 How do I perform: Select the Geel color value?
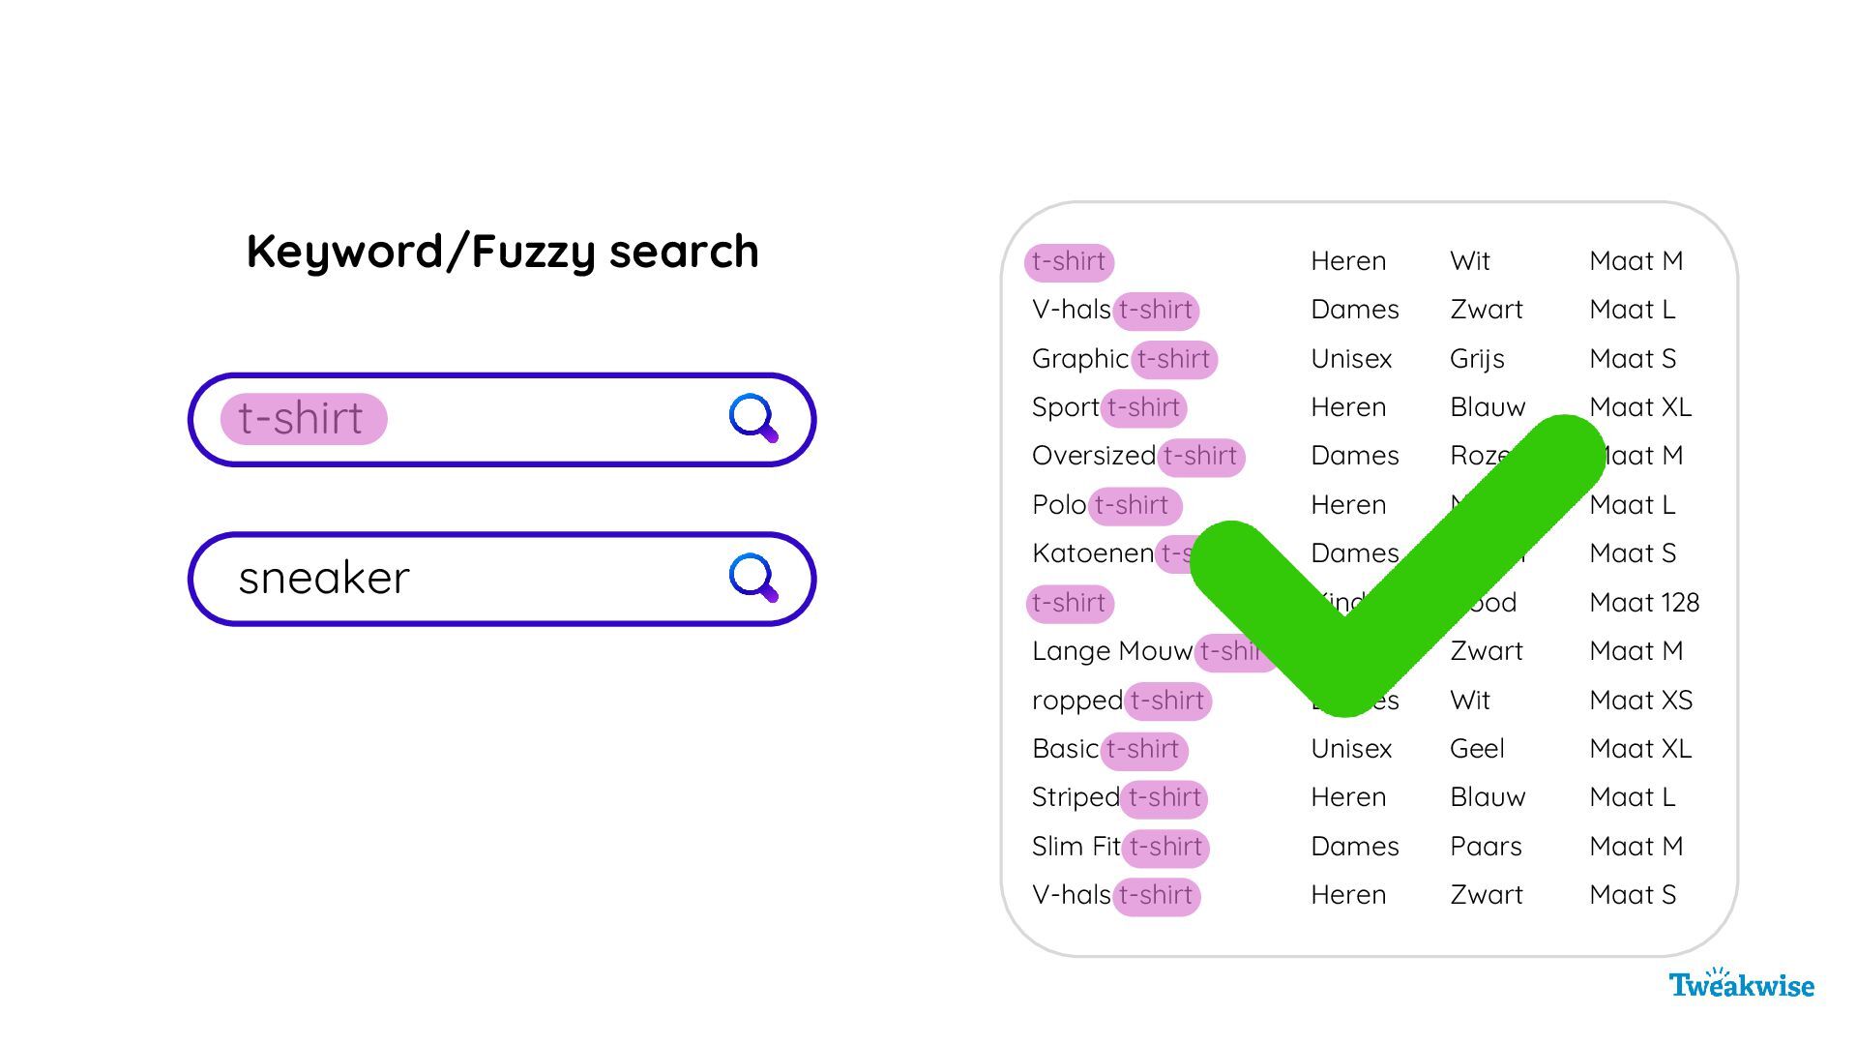1477,749
